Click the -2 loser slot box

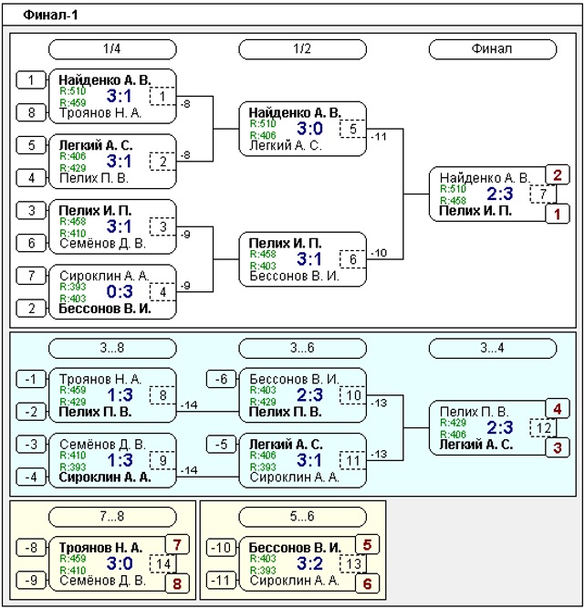coord(31,411)
